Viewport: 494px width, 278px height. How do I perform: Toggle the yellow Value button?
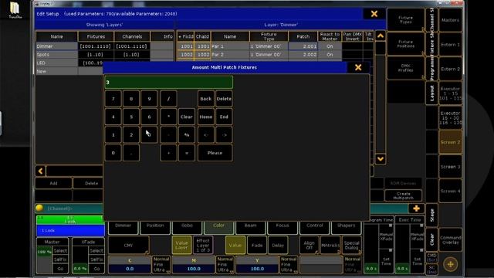click(235, 245)
